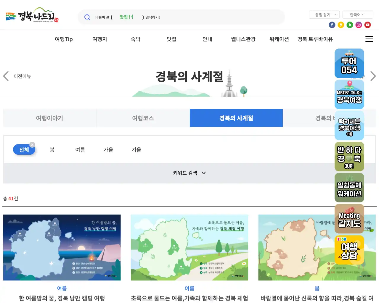The width and height of the screenshot is (379, 303).
Task: Filter by 가을 season
Action: point(108,150)
